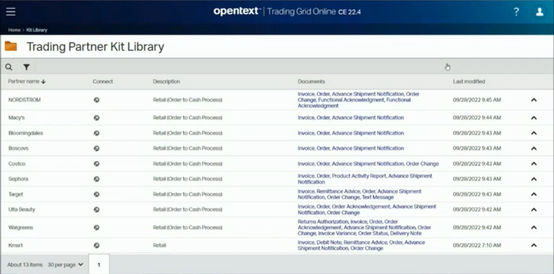
Task: Select the Costco partner name
Action: 17,164
